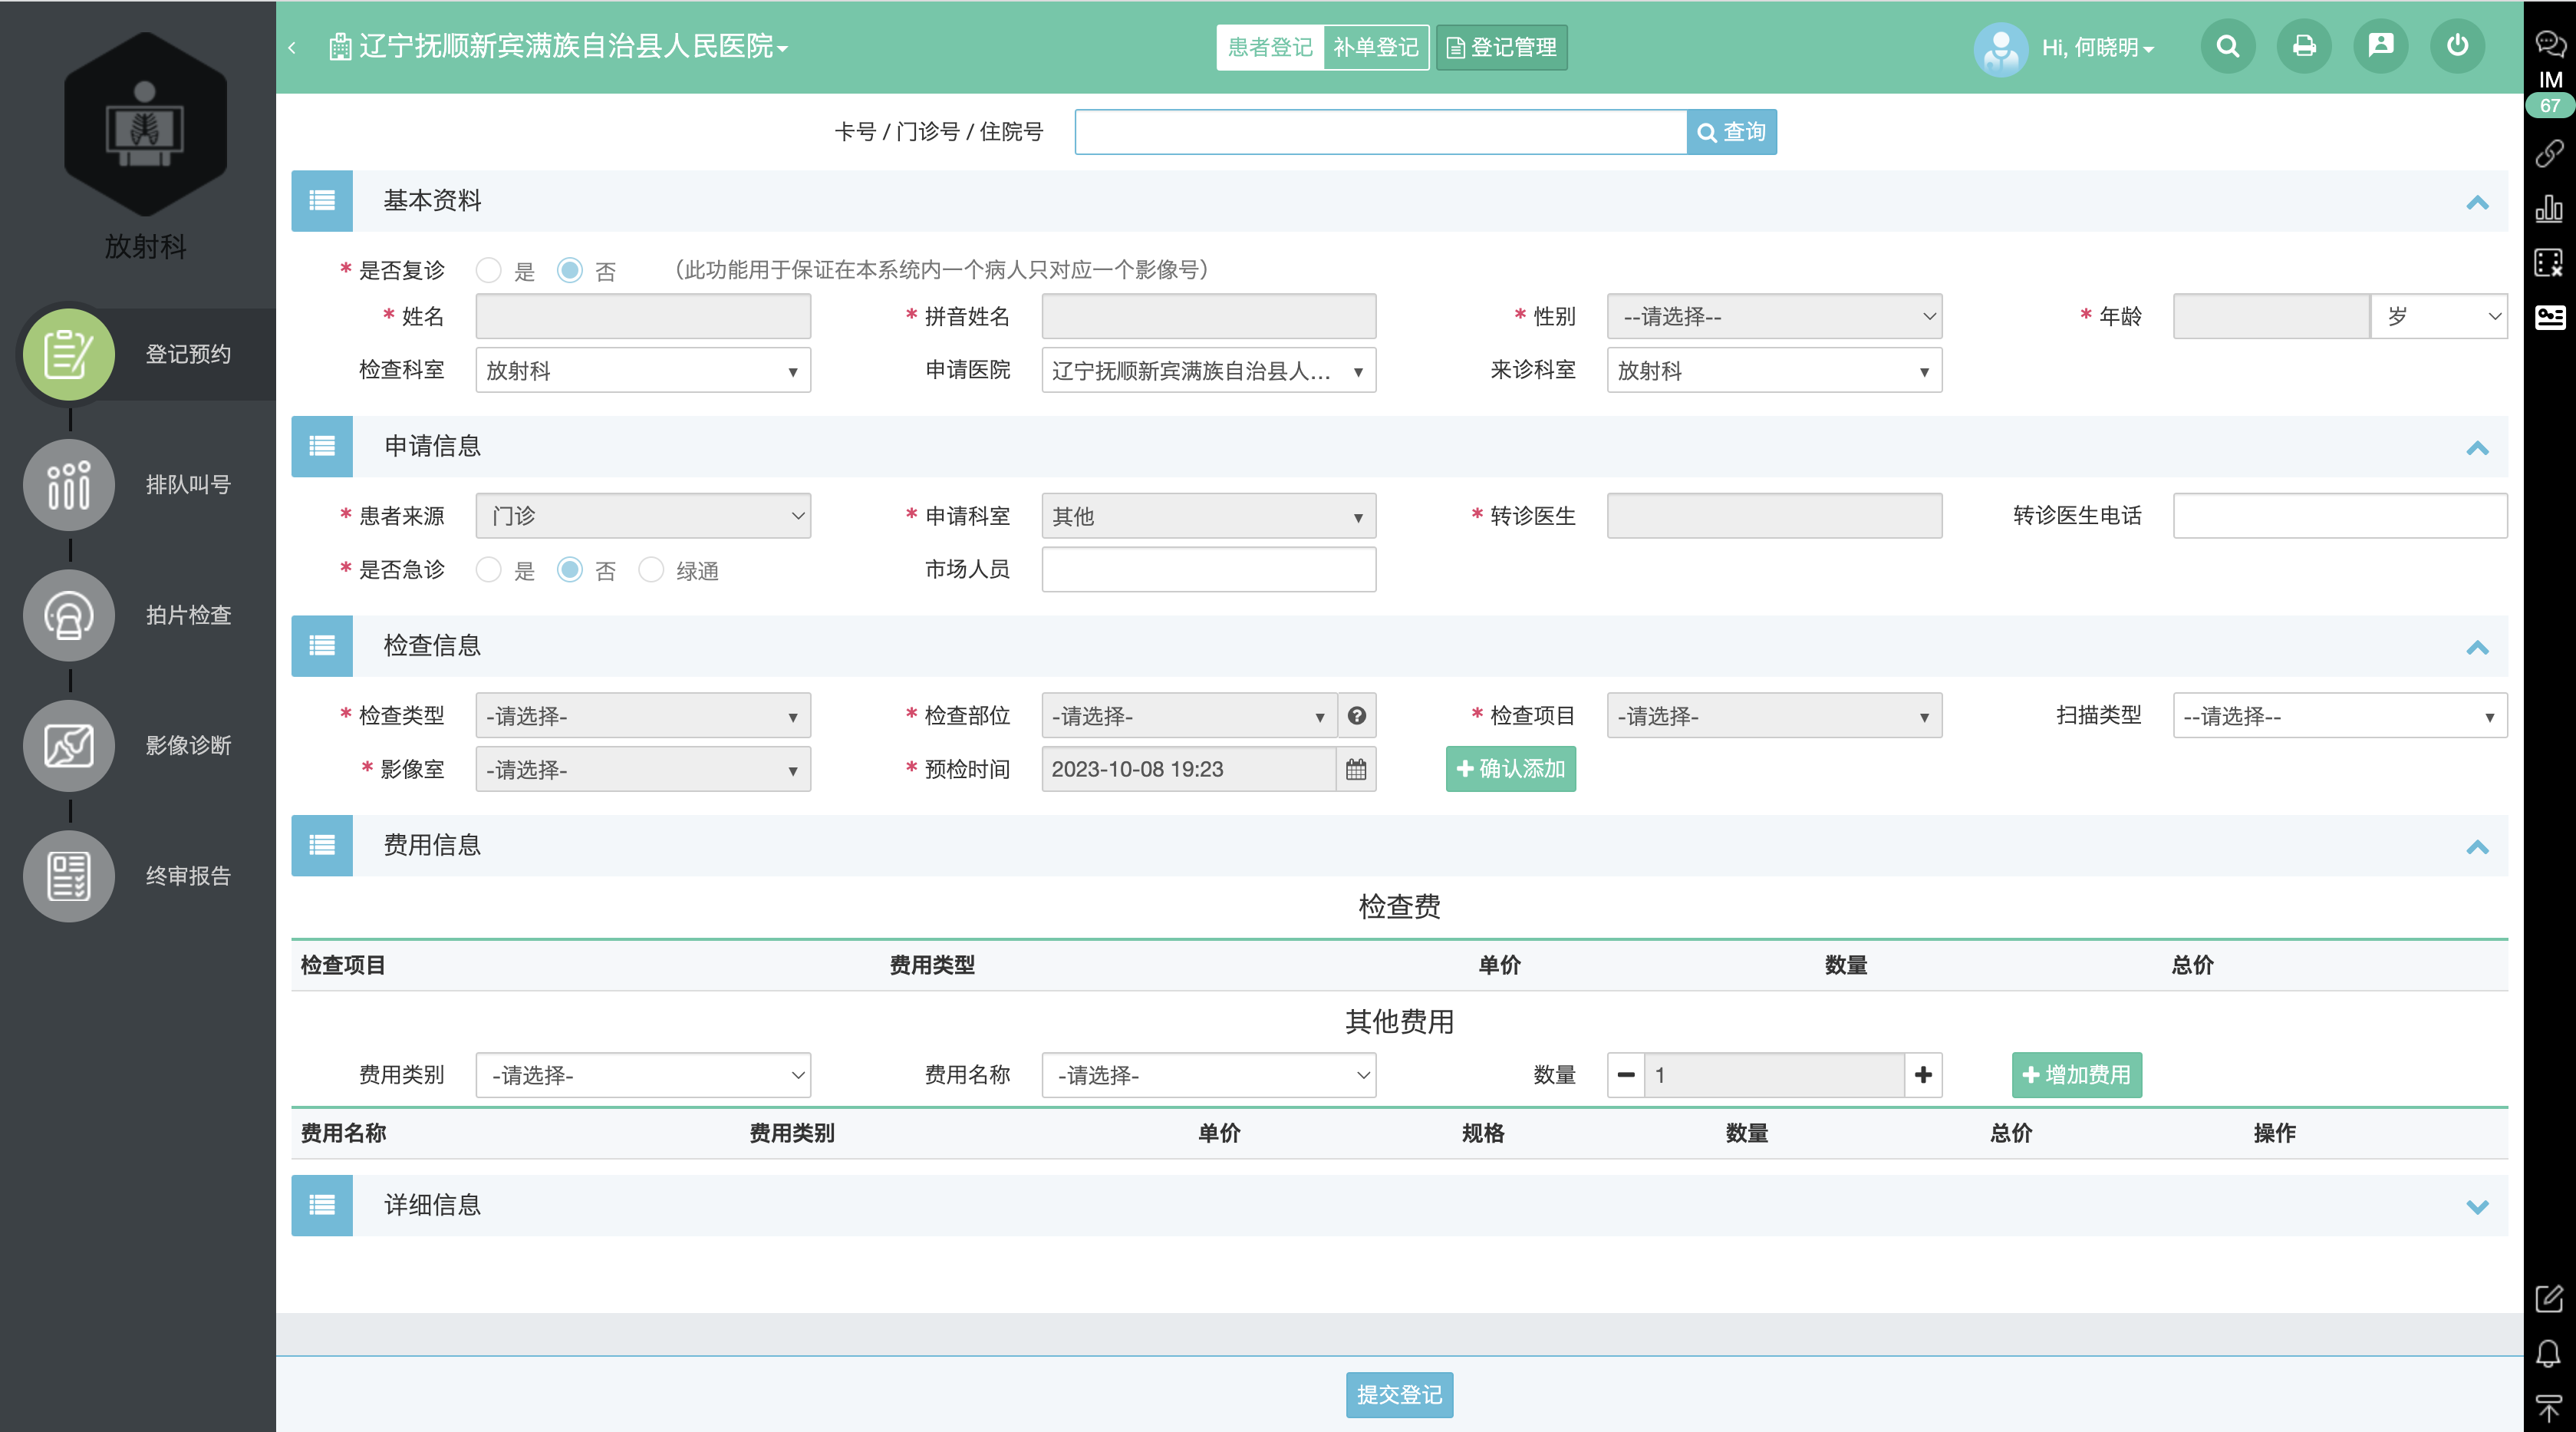Click the header contact card icon
The height and width of the screenshot is (1432, 2576).
[x=2381, y=46]
